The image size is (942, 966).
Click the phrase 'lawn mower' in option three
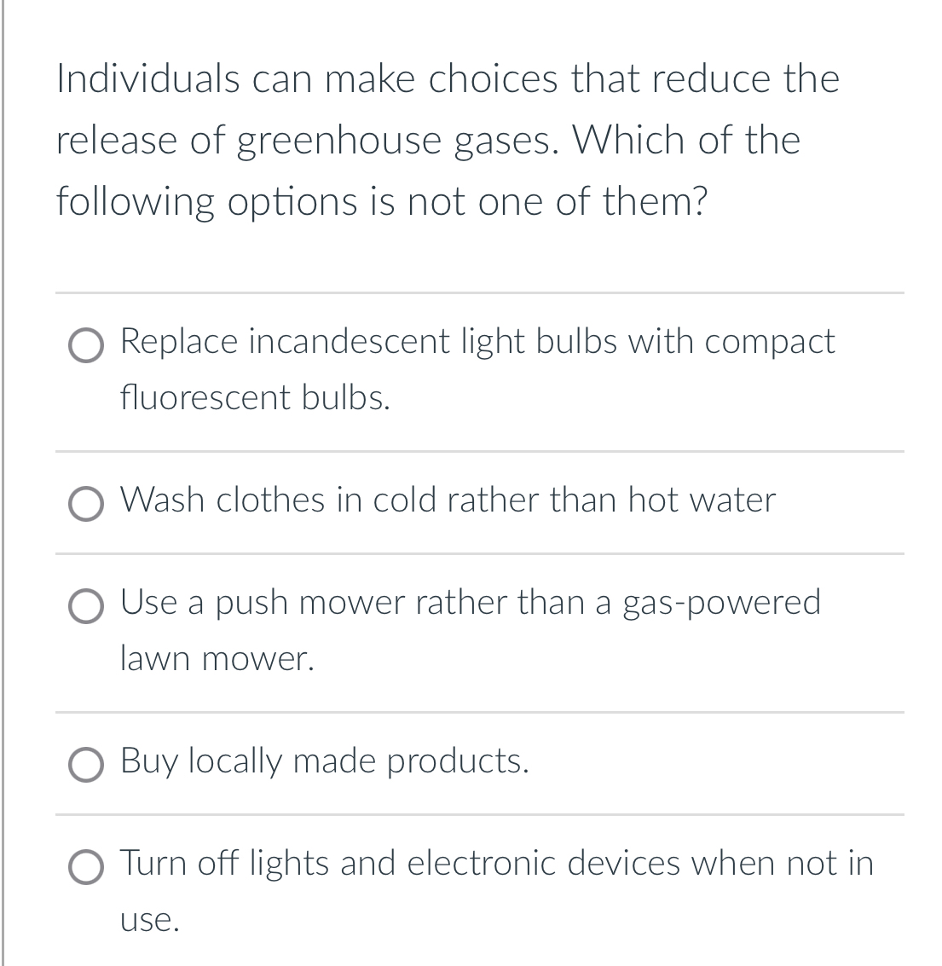pyautogui.click(x=217, y=658)
